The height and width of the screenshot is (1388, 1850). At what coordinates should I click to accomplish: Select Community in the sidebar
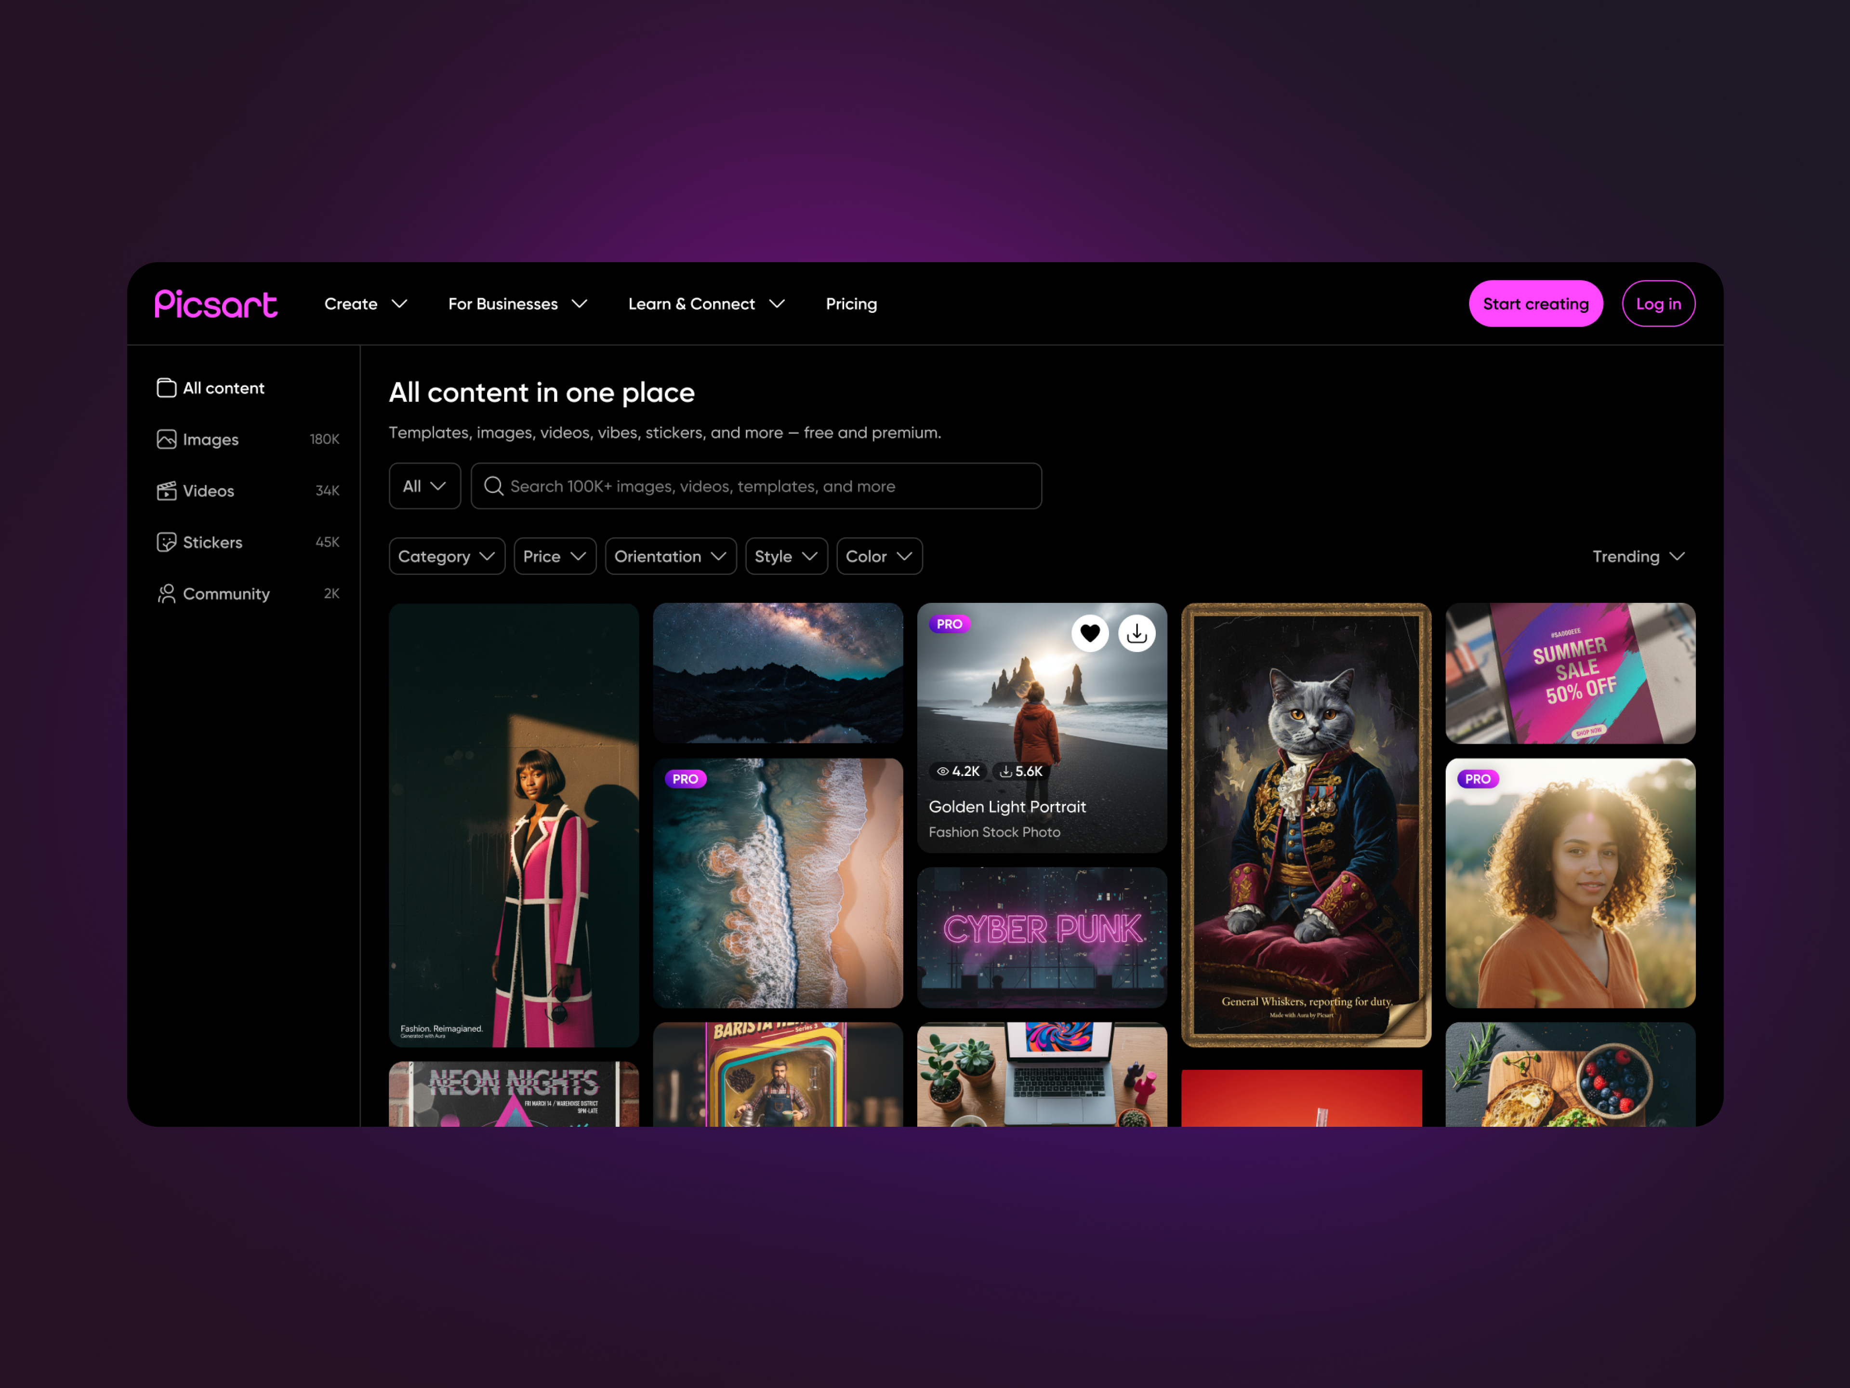point(248,593)
